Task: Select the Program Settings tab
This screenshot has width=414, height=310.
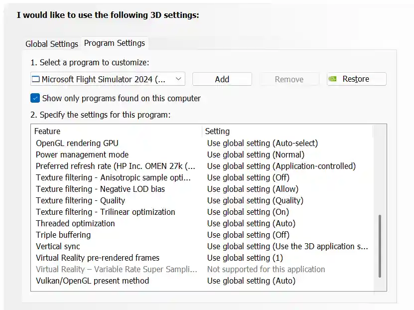Action: click(114, 43)
